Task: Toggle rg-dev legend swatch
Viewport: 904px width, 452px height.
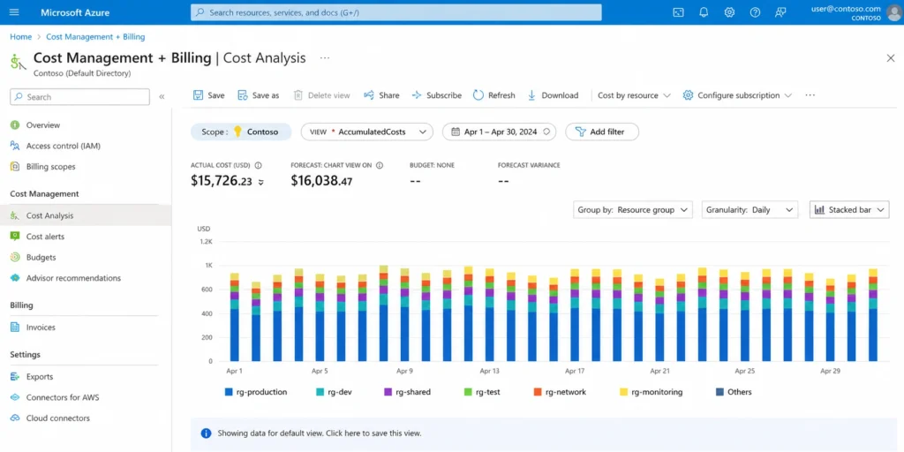Action: pyautogui.click(x=320, y=392)
